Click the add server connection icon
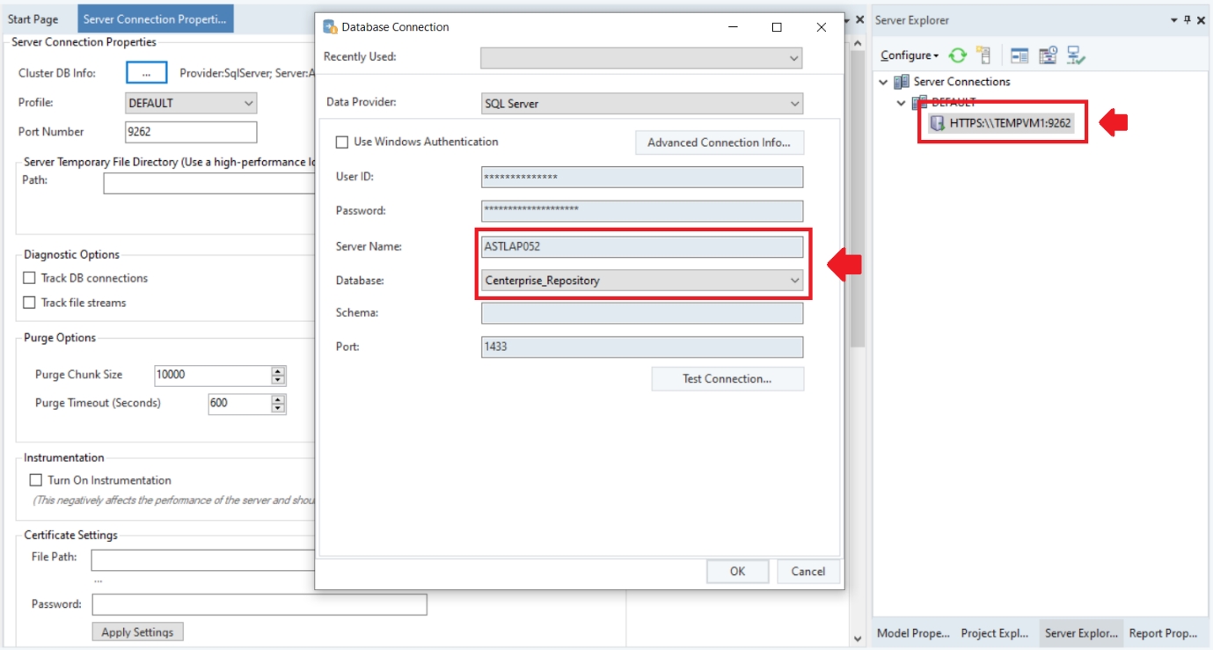The image size is (1213, 650). 983,55
